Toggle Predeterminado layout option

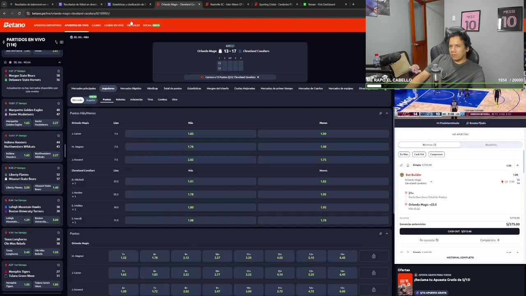[x=448, y=123]
